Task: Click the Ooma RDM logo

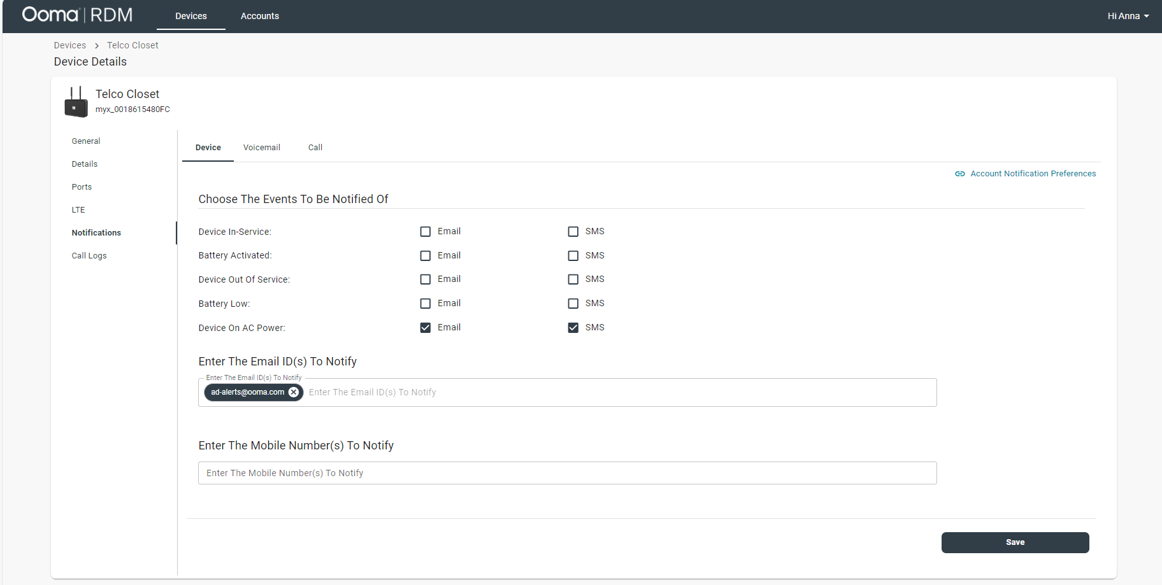Action: pos(77,15)
